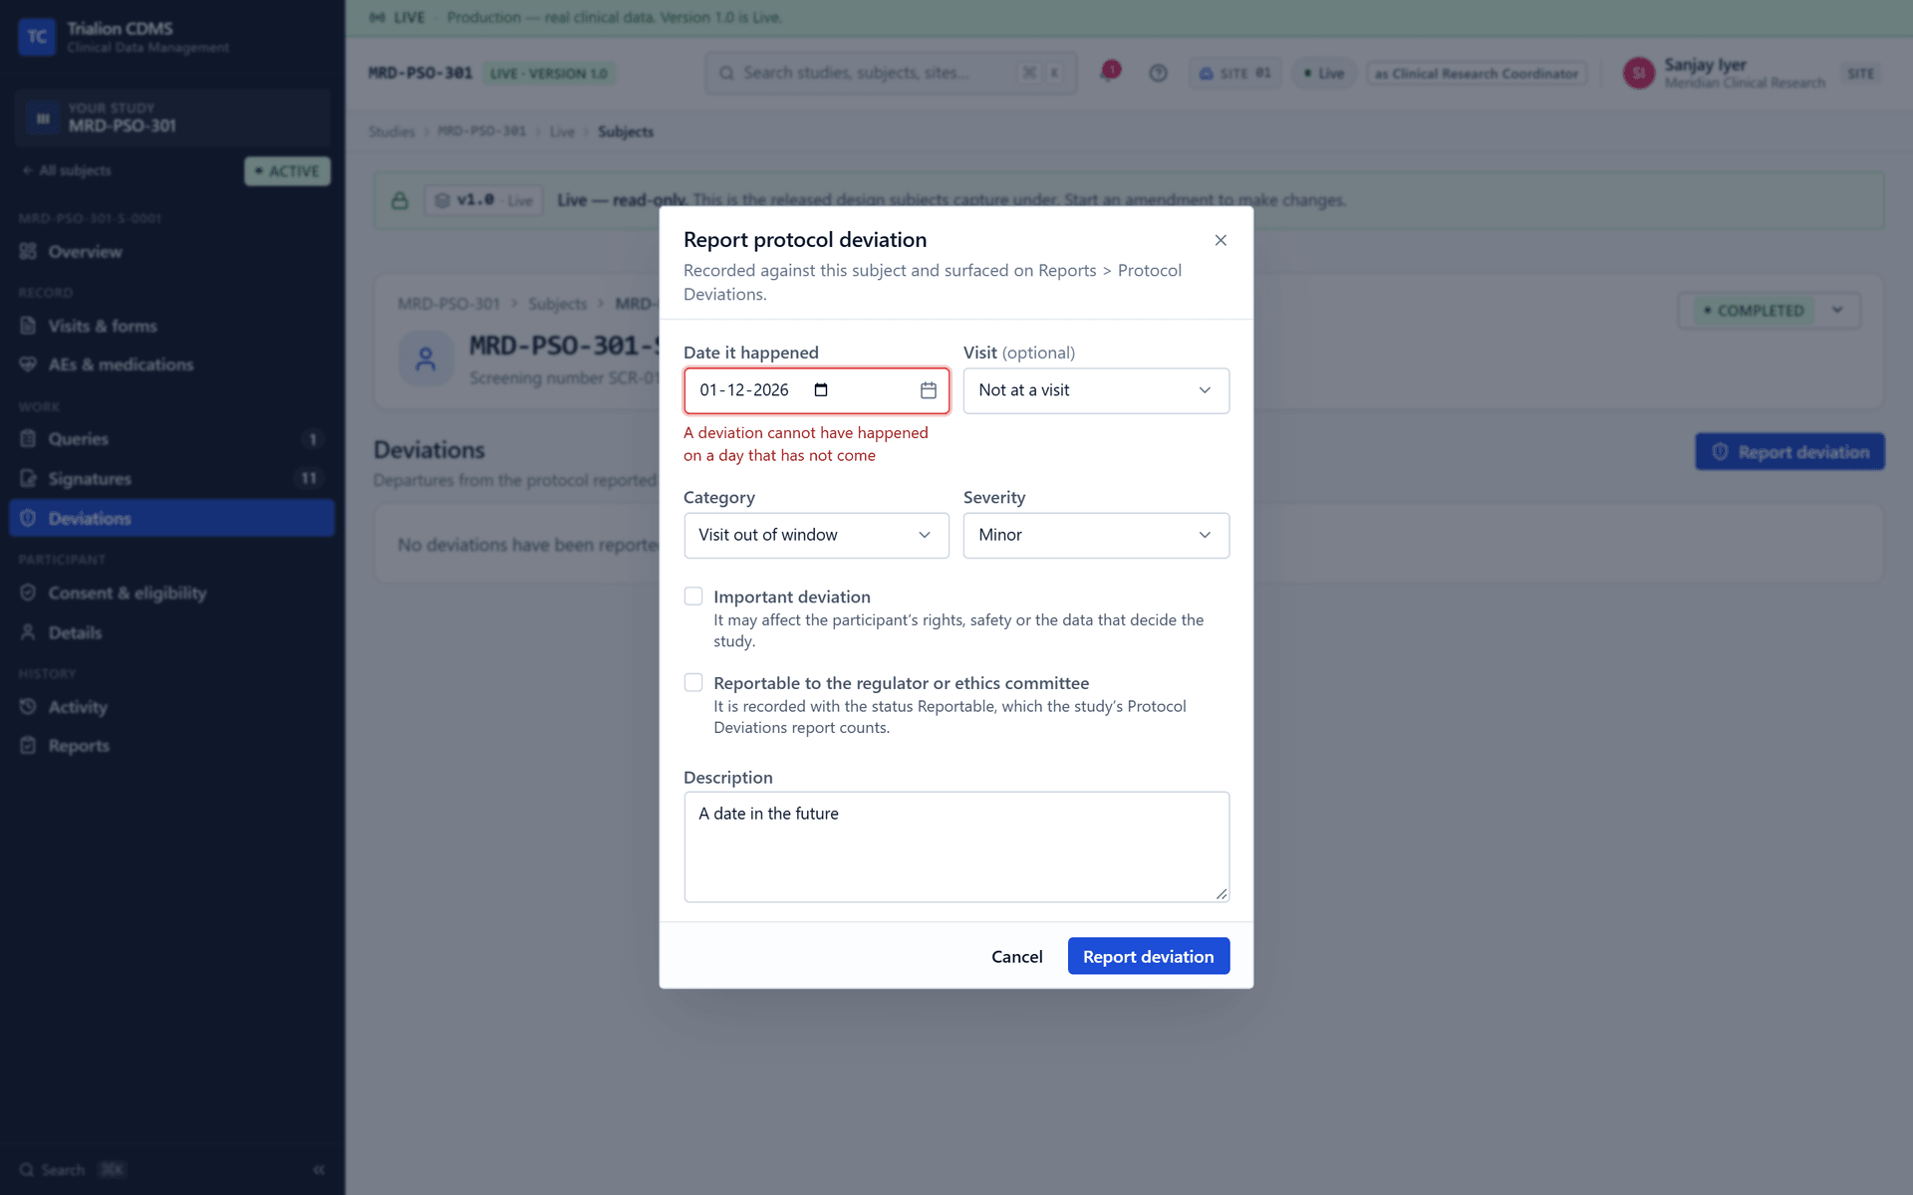Image resolution: width=1913 pixels, height=1195 pixels.
Task: Close the Report protocol deviation dialog
Action: (1221, 240)
